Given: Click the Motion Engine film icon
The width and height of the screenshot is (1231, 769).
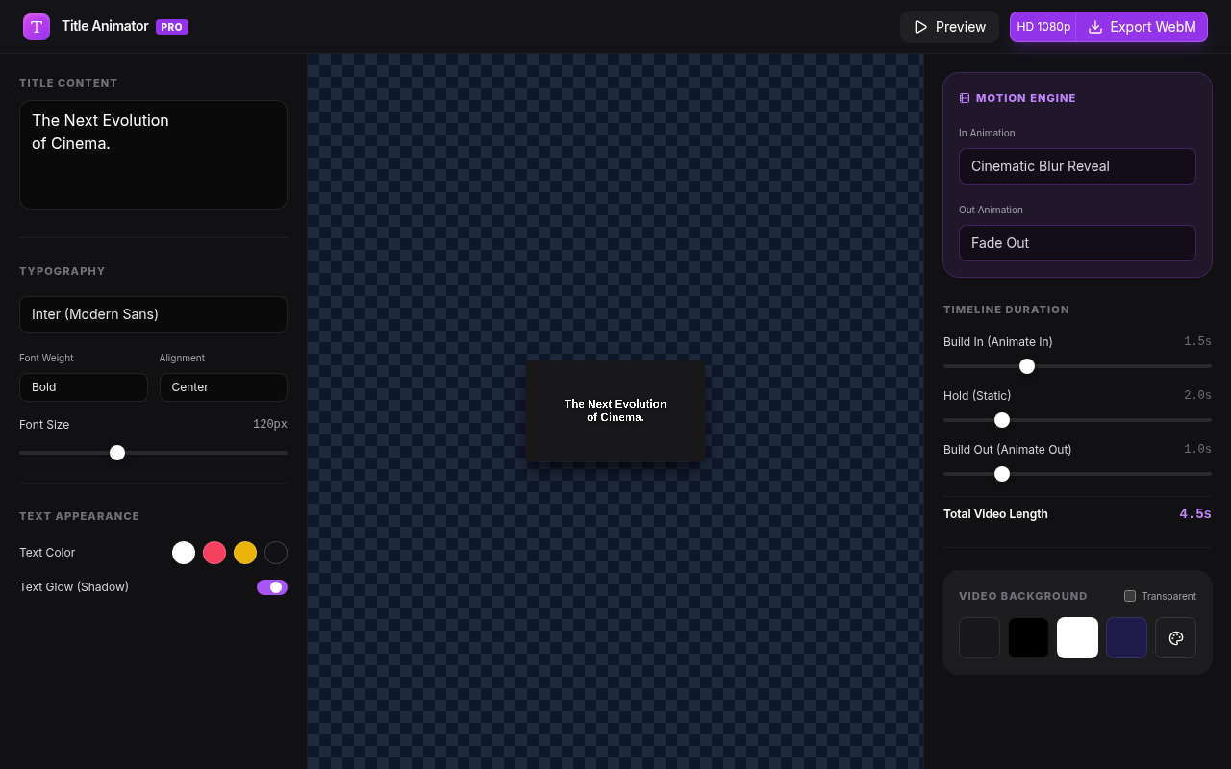Looking at the screenshot, I should 965,98.
